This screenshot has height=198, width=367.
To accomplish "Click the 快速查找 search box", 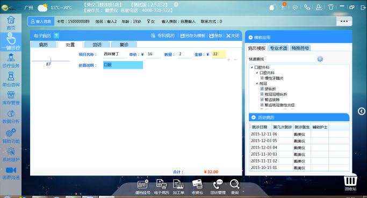I will (290, 59).
